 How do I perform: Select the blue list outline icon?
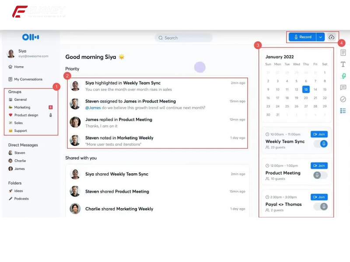click(x=343, y=111)
